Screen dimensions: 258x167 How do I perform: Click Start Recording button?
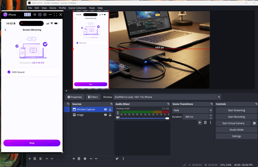pyautogui.click(x=236, y=117)
